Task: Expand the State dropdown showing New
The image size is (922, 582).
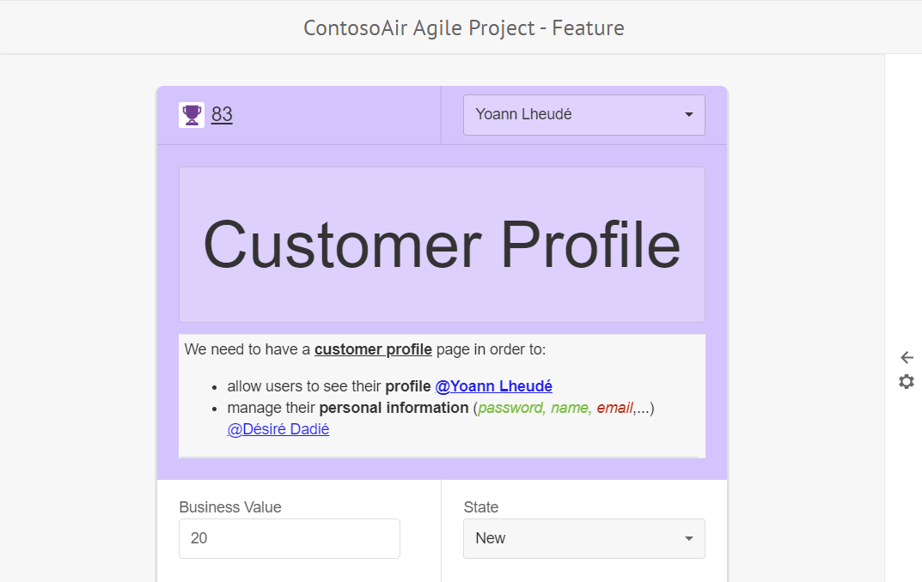Action: click(584, 538)
